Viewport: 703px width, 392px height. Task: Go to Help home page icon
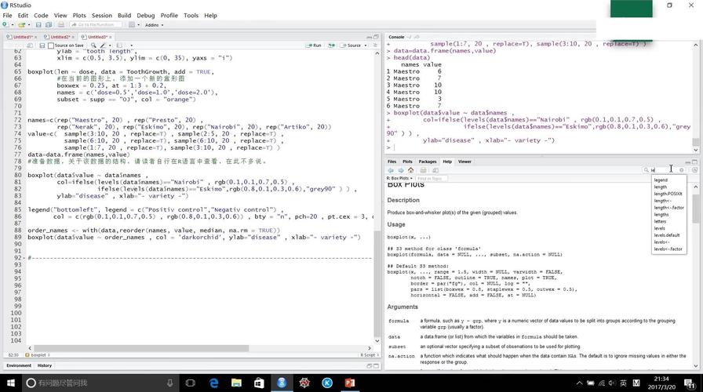410,170
